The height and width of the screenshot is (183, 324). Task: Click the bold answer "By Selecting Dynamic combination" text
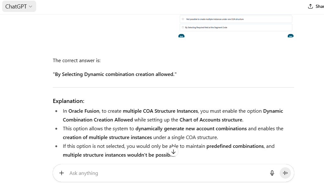(x=115, y=74)
